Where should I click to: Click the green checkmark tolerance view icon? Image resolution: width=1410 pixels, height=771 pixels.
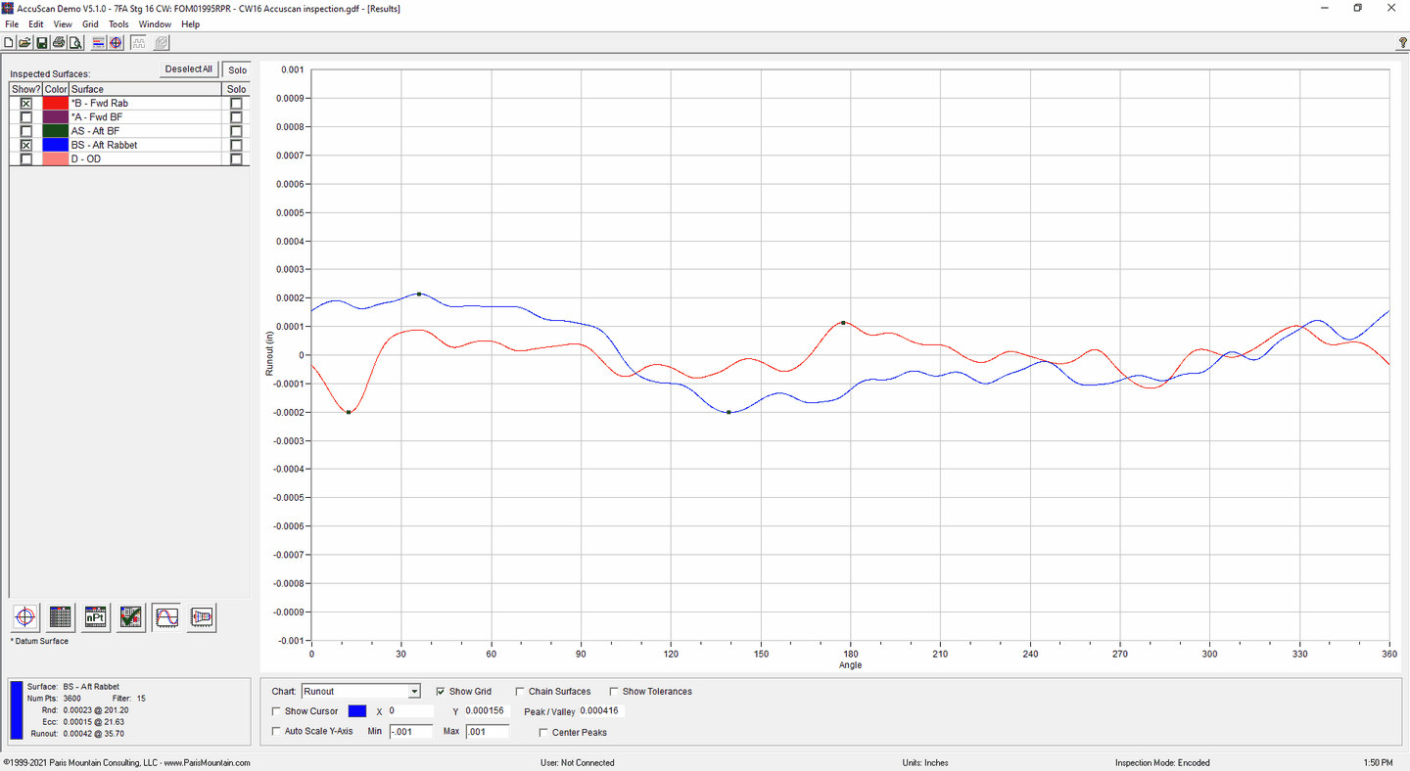[x=131, y=617]
